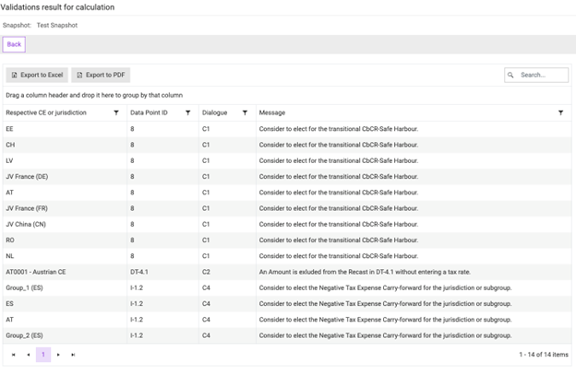Screen dimensions: 576x375
Task: Go to the first page of results
Action: point(13,354)
